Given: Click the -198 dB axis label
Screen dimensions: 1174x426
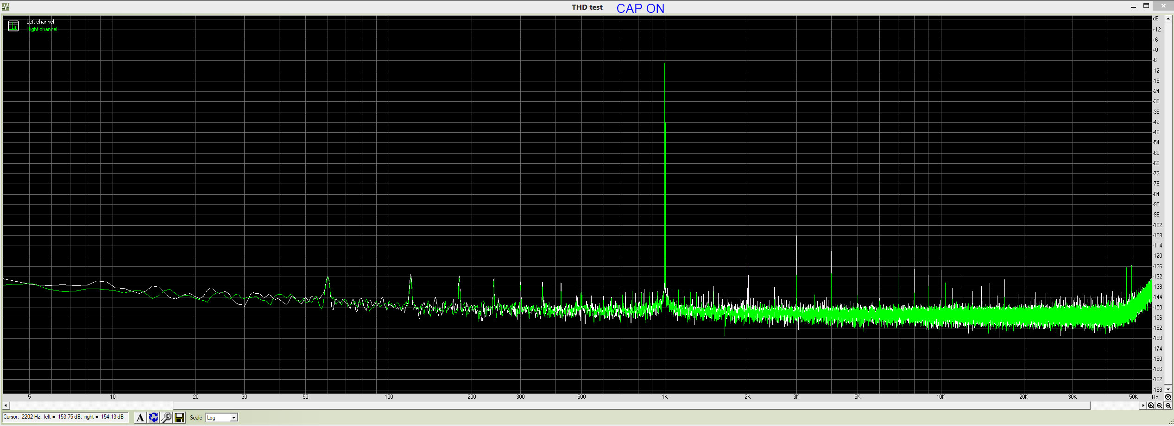Looking at the screenshot, I should 1157,390.
